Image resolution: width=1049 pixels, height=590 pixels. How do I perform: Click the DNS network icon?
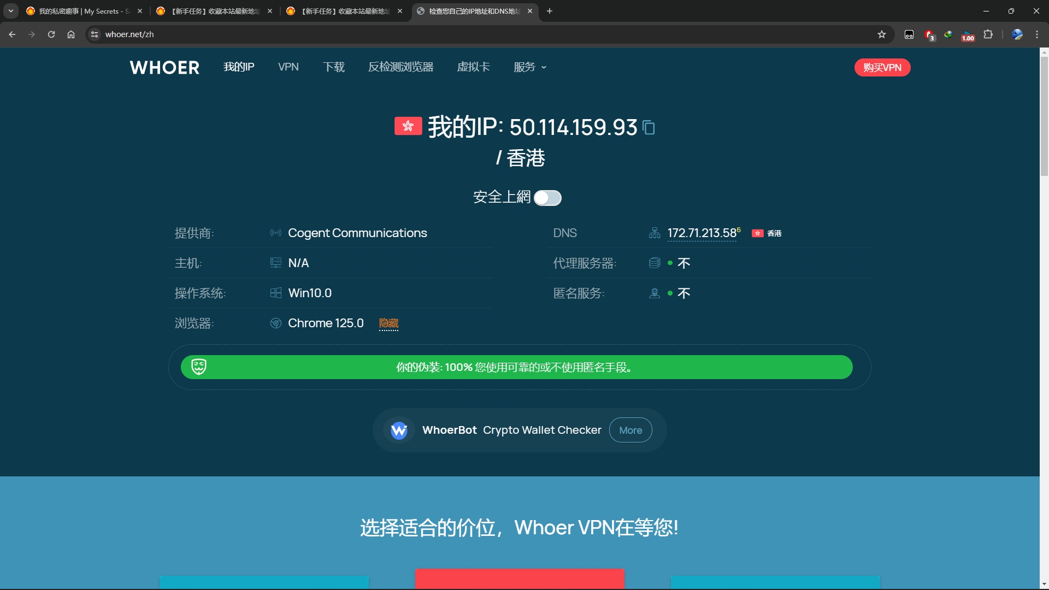click(x=655, y=233)
